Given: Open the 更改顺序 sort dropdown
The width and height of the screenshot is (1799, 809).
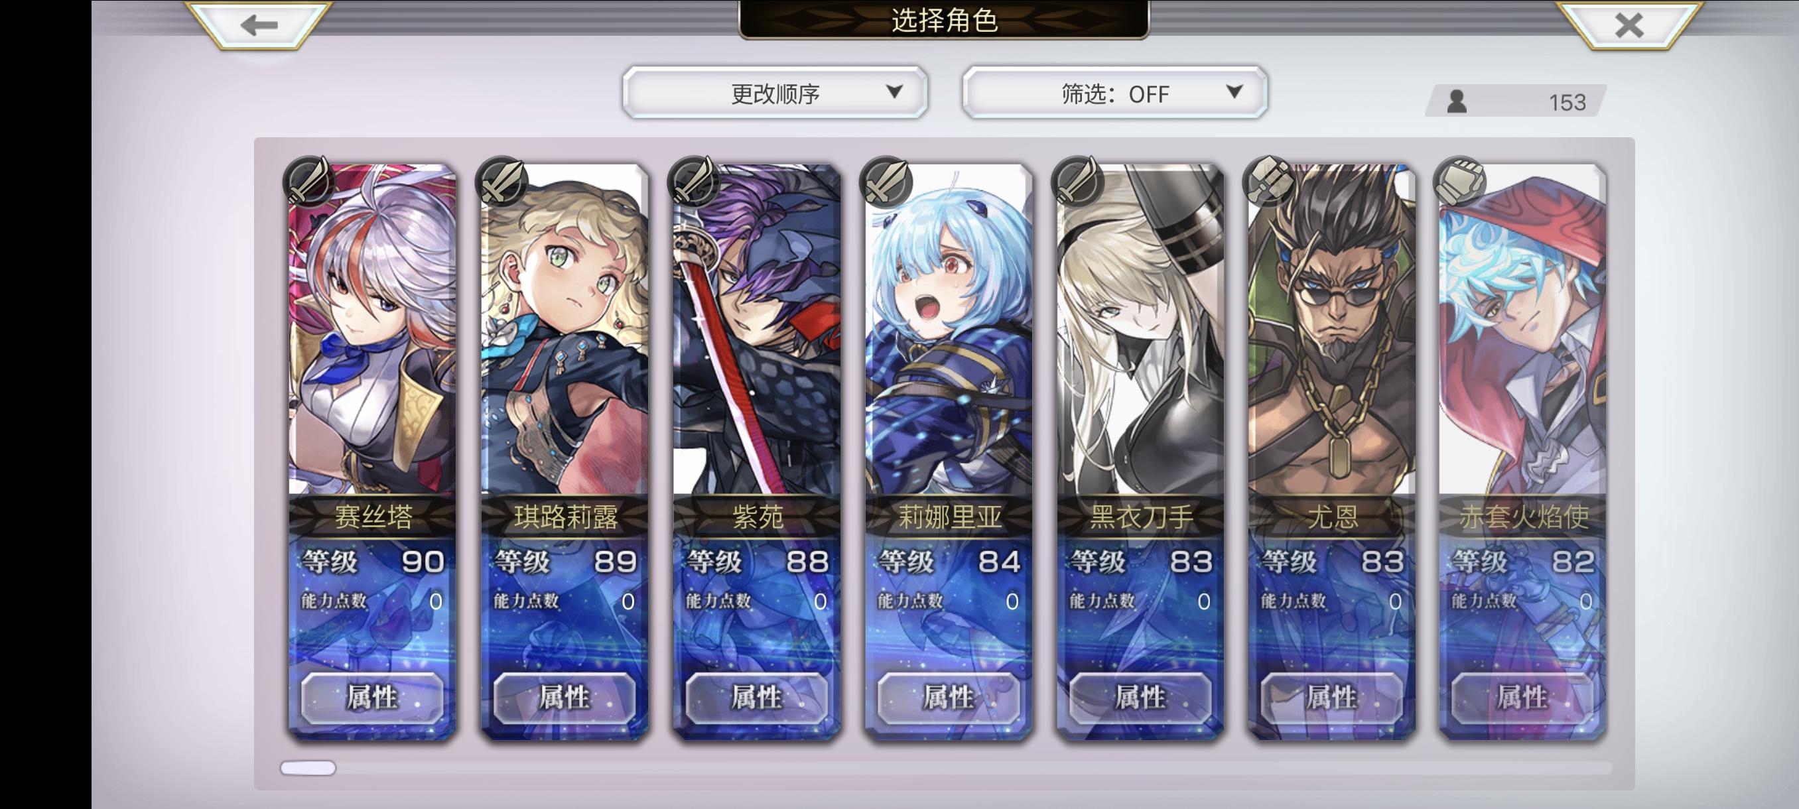Looking at the screenshot, I should pyautogui.click(x=775, y=93).
